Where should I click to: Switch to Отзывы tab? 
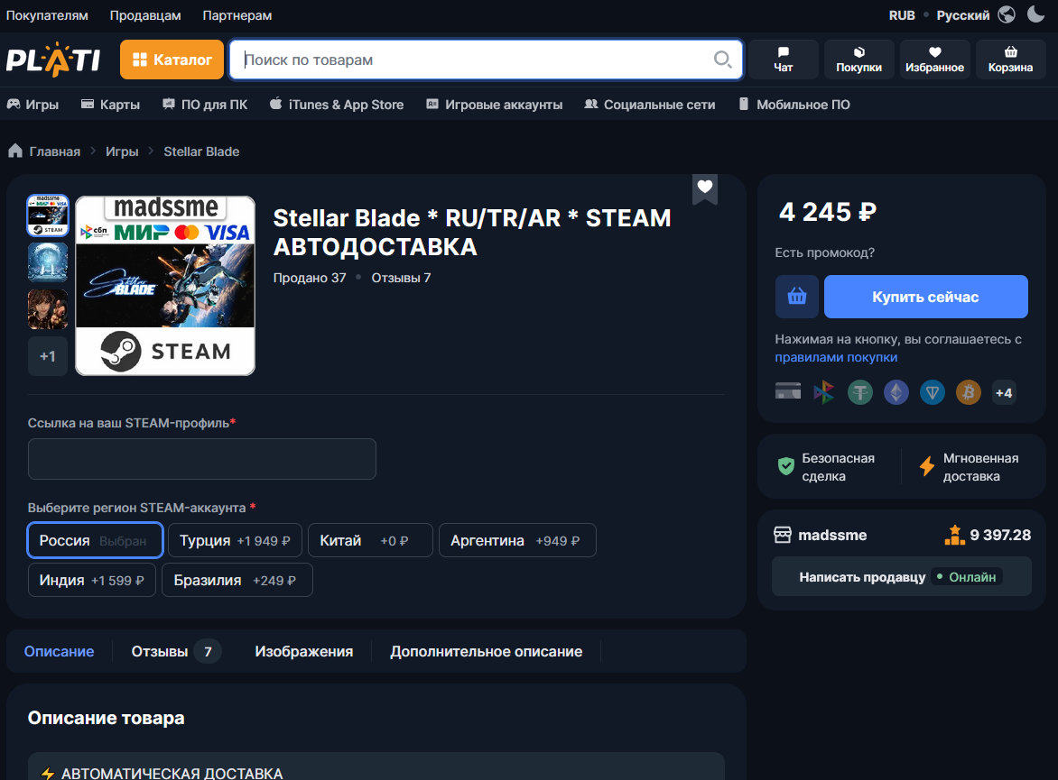(175, 651)
